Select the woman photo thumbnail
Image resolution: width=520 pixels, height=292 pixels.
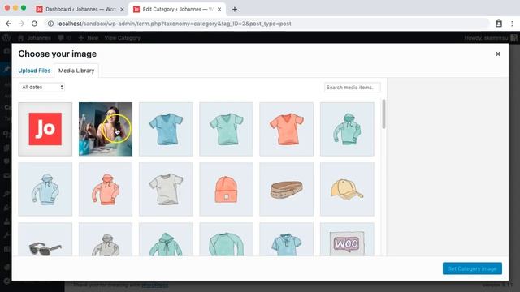point(106,129)
